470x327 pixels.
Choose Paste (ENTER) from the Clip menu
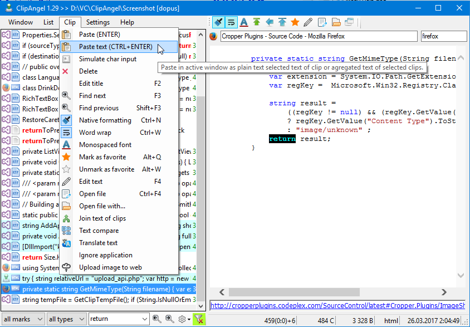tap(119, 35)
